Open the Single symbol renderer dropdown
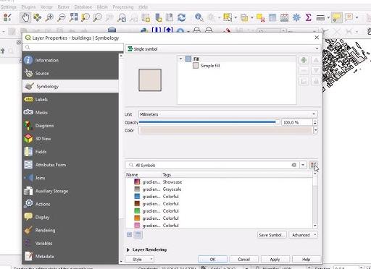371x269 pixels. 222,49
